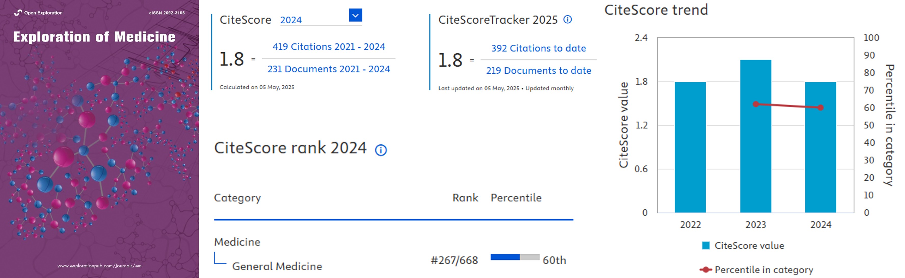
Task: Select the Exploration of Medicine cover title
Action: 94,37
